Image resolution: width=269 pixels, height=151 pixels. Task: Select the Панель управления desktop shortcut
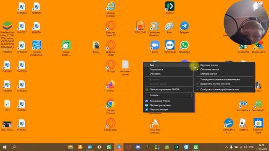pos(37,48)
